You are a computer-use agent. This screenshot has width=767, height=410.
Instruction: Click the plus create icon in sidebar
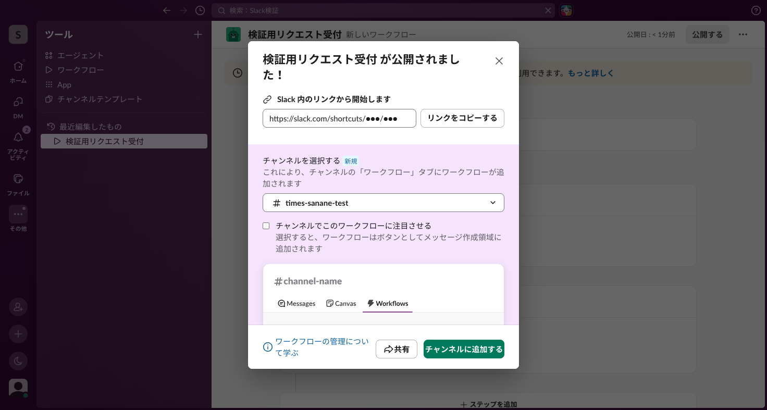point(18,334)
